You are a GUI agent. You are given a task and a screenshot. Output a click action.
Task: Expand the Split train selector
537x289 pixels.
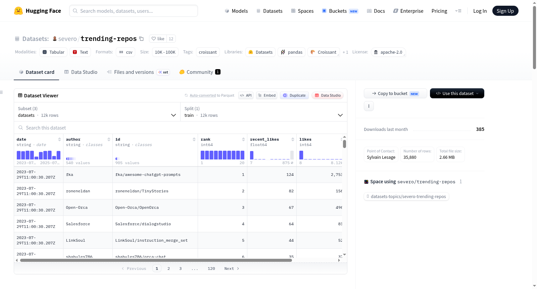[x=263, y=112]
